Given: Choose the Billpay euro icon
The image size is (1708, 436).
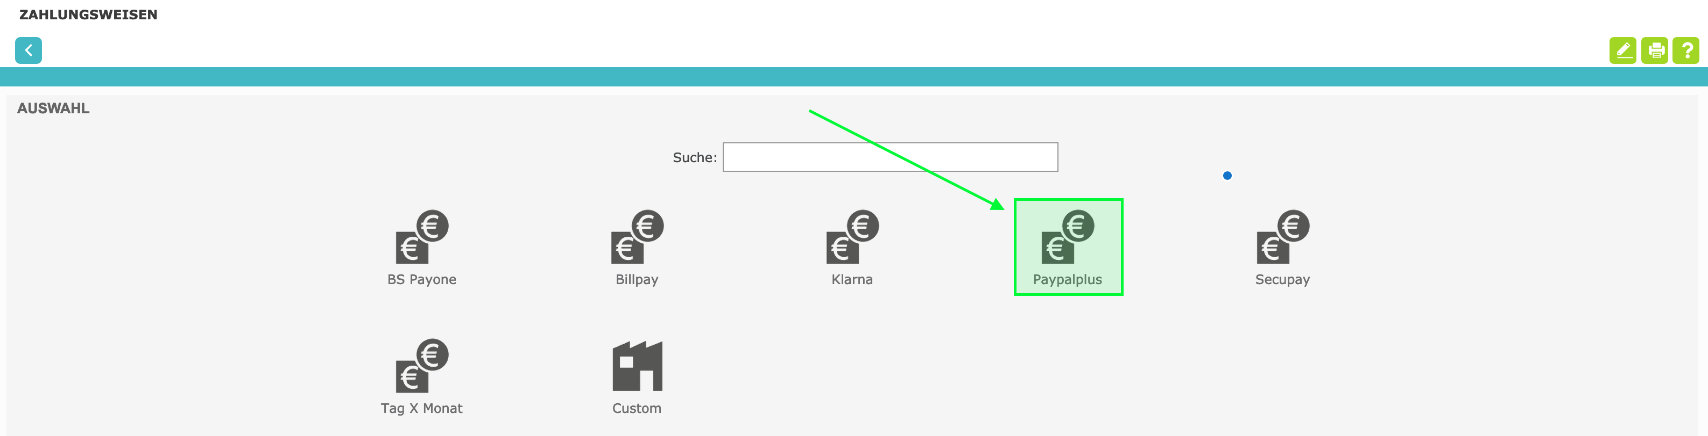Looking at the screenshot, I should click(637, 237).
